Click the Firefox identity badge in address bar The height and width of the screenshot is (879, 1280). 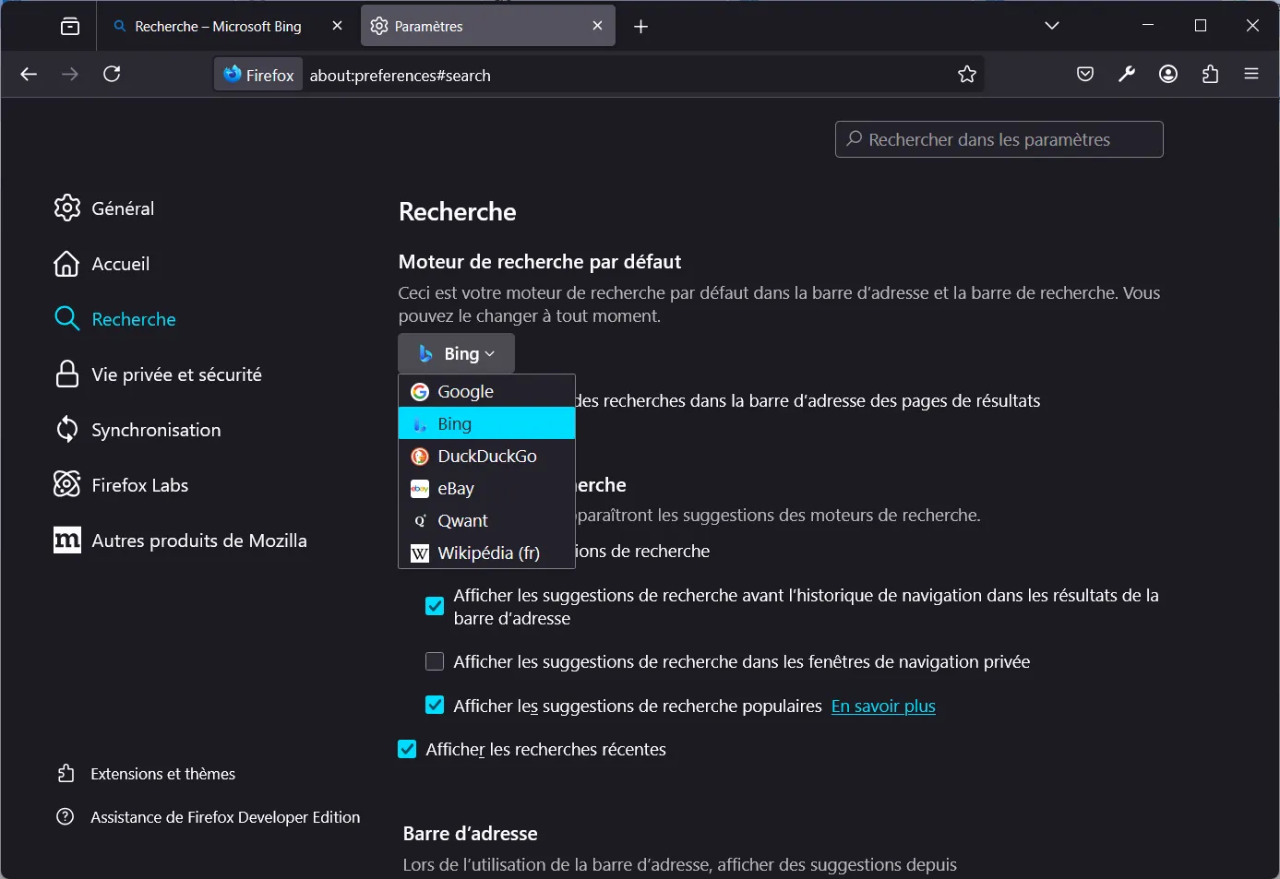(x=258, y=75)
